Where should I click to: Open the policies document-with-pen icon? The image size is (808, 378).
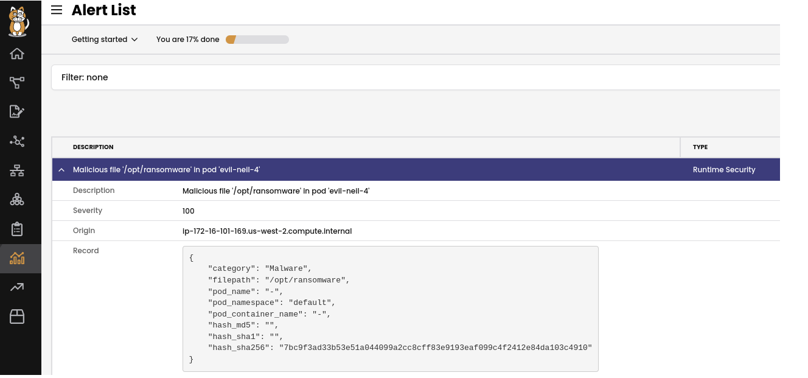tap(17, 111)
